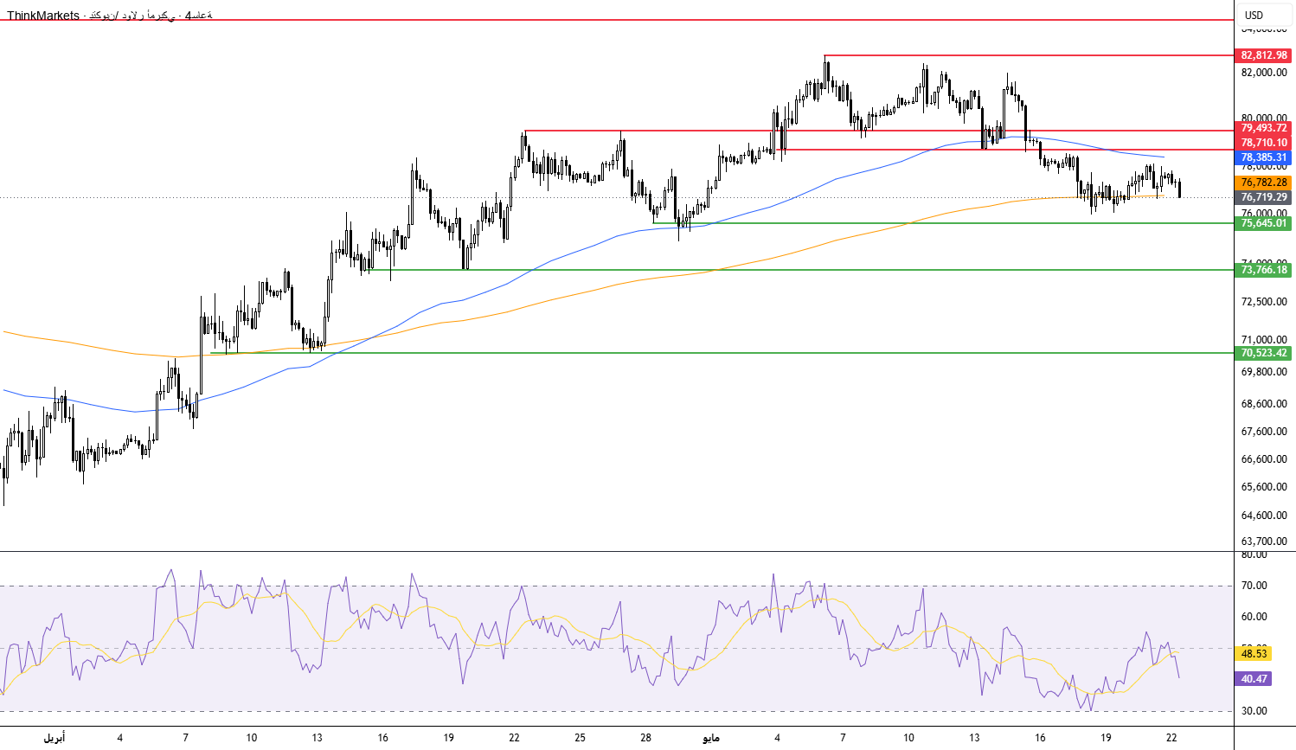The height and width of the screenshot is (750, 1296).
Task: Click the 82,000.00 price scale tick
Action: point(1264,73)
